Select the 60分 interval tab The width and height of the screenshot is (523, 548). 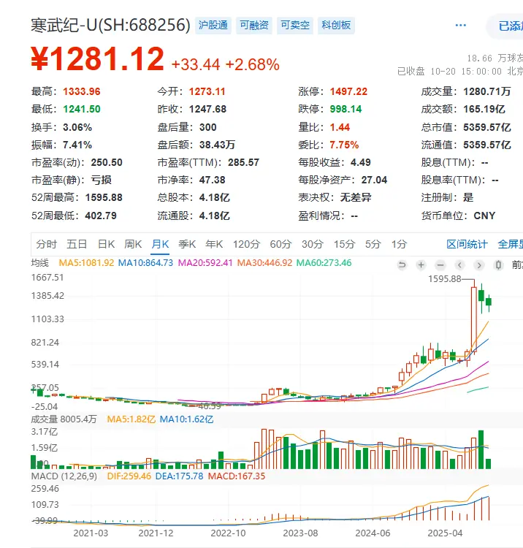click(280, 244)
